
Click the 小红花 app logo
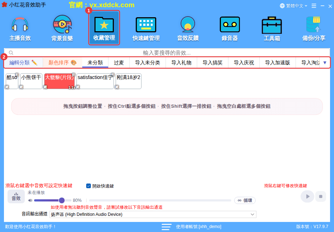click(x=4, y=5)
